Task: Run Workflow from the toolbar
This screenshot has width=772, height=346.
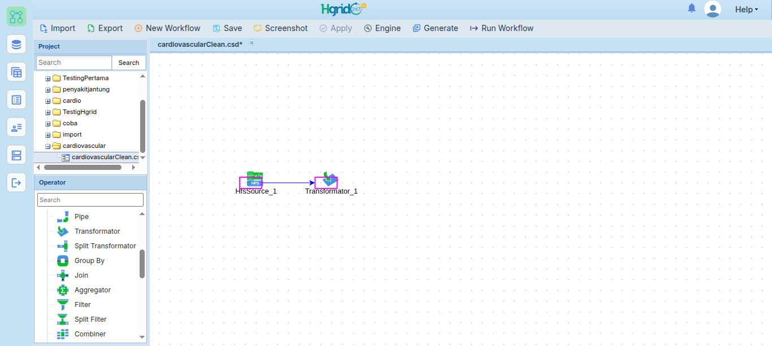Action: click(501, 28)
